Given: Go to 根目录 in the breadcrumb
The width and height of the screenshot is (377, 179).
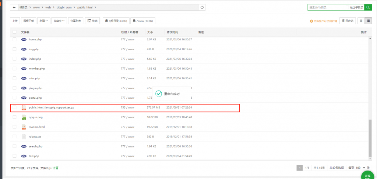Looking at the screenshot, I should tap(23, 7).
